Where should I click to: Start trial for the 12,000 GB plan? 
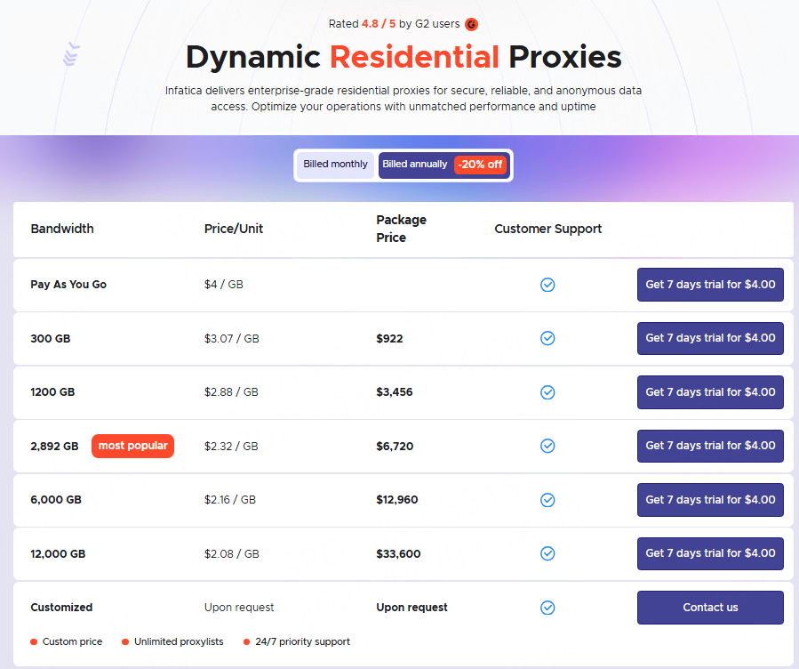710,553
